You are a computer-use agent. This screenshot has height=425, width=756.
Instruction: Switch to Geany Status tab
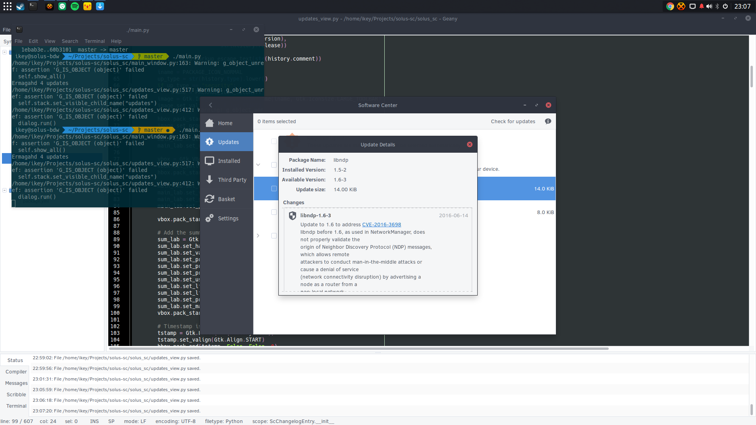[15, 360]
